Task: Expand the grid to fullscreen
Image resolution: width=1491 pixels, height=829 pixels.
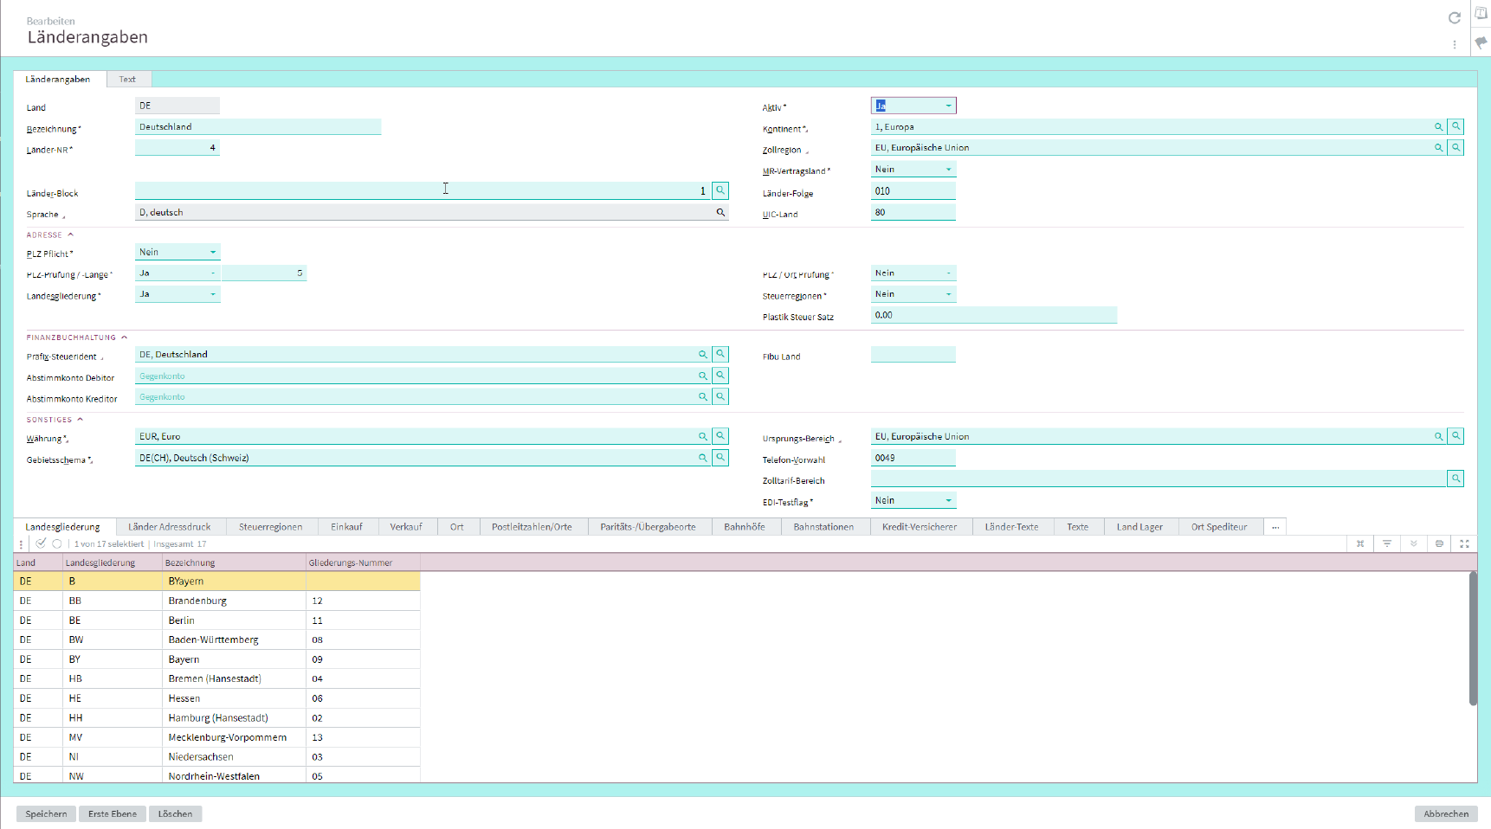Action: click(x=1465, y=543)
